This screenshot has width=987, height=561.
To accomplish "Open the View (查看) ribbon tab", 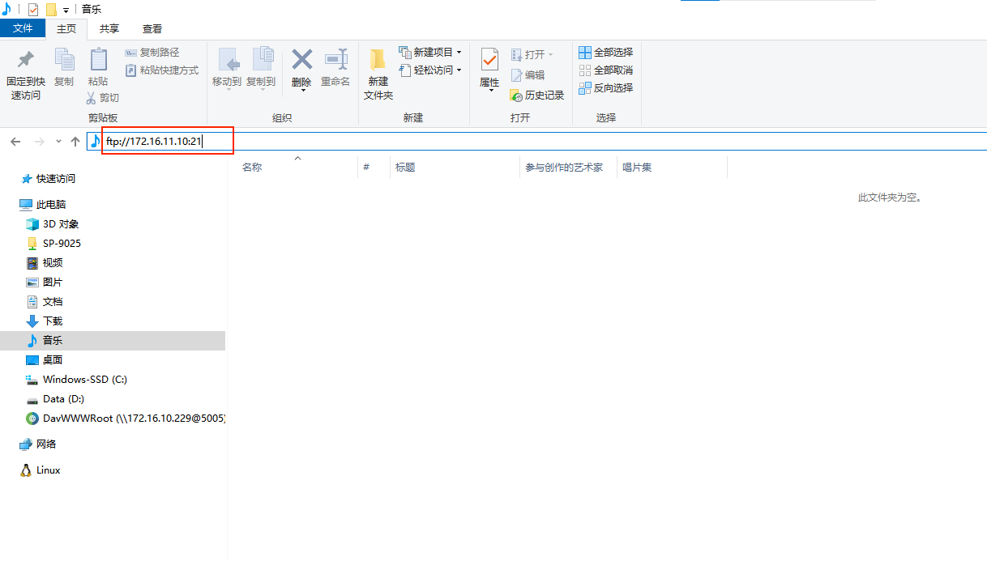I will 152,28.
